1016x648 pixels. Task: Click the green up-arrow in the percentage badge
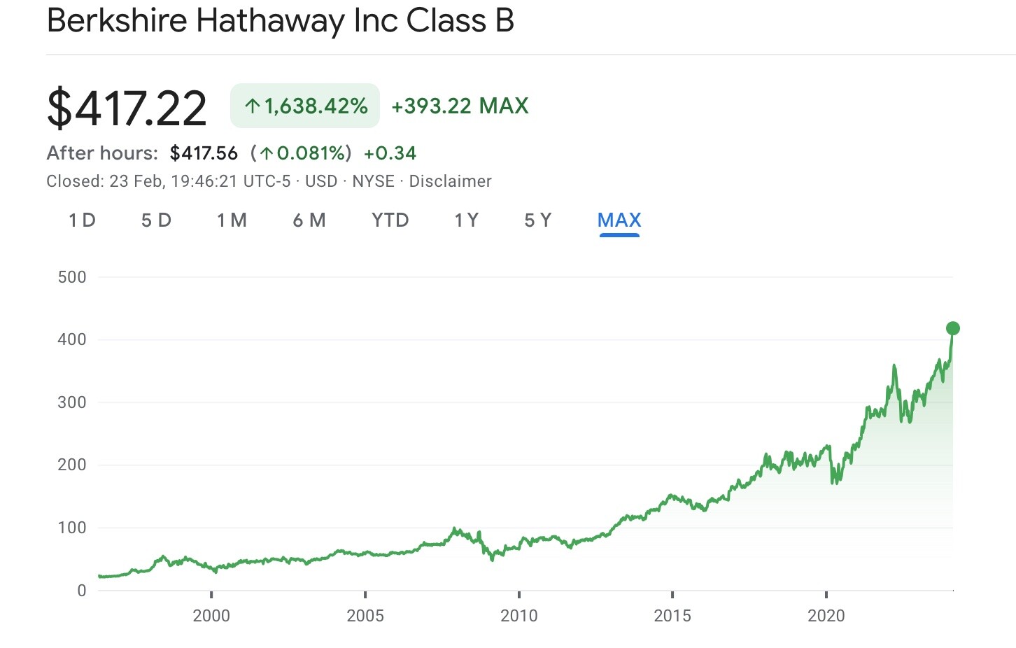(252, 106)
